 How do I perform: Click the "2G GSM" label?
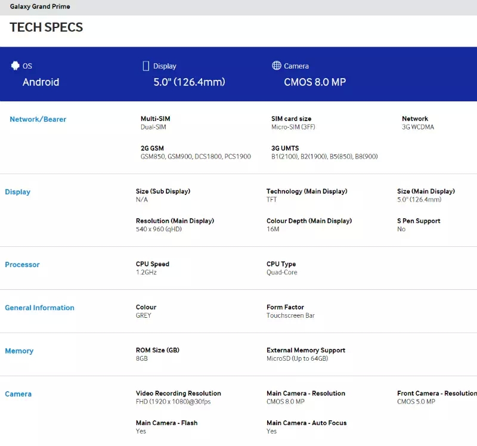pyautogui.click(x=152, y=148)
